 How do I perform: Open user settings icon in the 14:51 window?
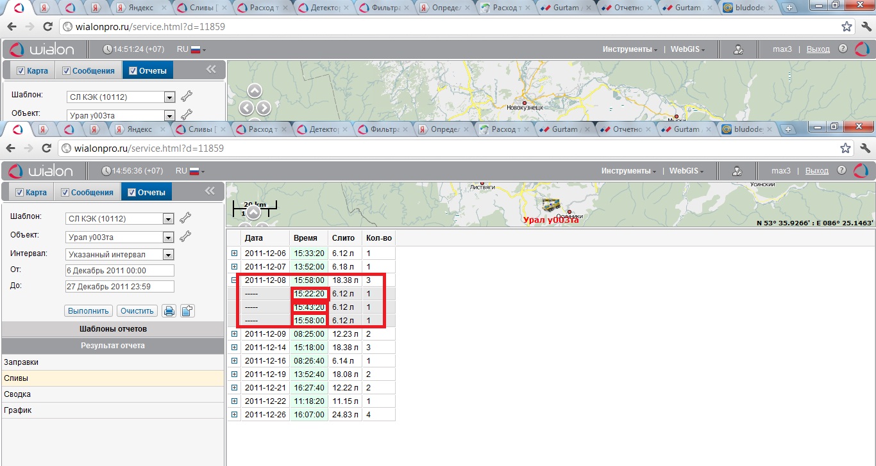[x=739, y=49]
